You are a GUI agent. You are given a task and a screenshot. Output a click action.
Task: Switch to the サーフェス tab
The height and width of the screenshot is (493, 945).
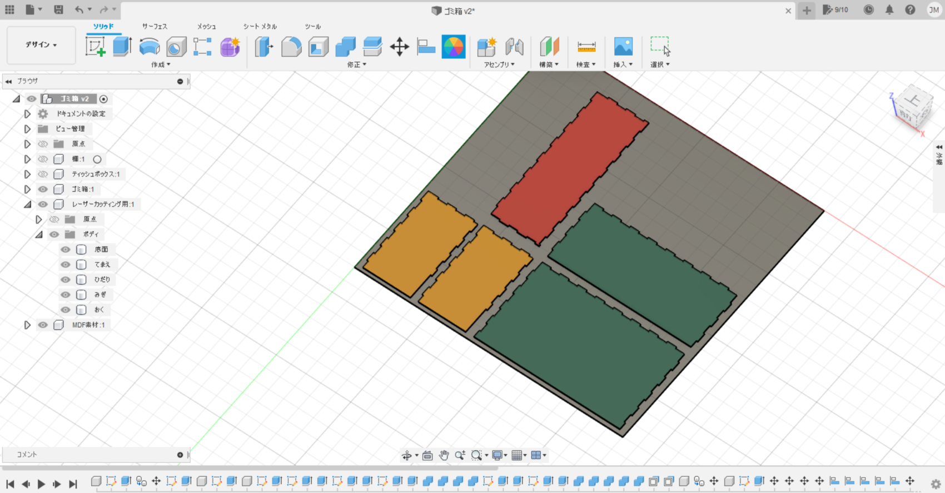pos(155,26)
